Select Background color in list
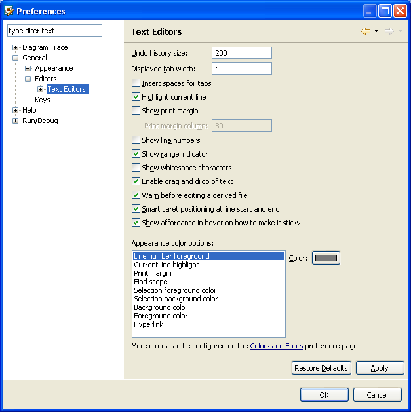Screen dimensions: 411x412 click(x=208, y=307)
